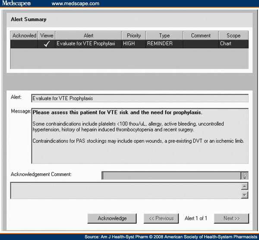Open the www.medscape.com link
The width and height of the screenshot is (259, 240).
click(x=75, y=4)
